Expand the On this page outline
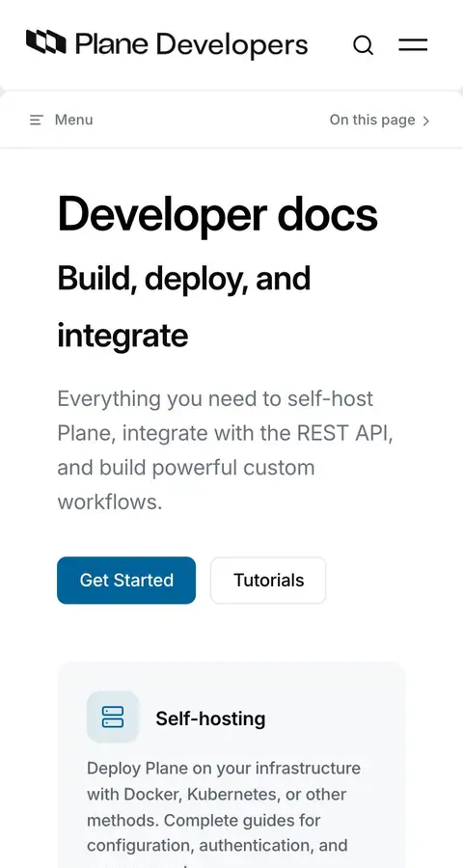Viewport: 463px width, 868px height. pos(379,120)
